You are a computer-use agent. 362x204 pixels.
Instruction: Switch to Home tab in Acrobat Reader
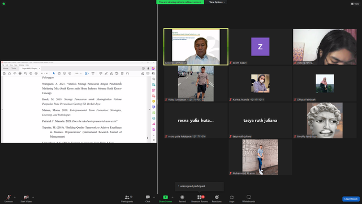(x=6, y=68)
